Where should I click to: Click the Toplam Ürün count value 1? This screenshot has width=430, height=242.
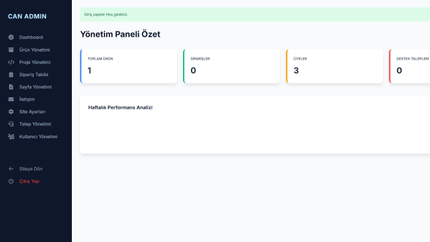pyautogui.click(x=90, y=71)
